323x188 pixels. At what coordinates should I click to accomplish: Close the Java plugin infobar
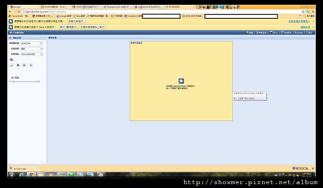[313, 27]
